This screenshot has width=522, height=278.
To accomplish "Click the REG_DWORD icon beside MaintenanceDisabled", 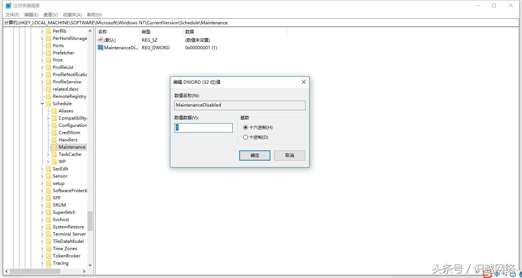I will click(x=100, y=47).
